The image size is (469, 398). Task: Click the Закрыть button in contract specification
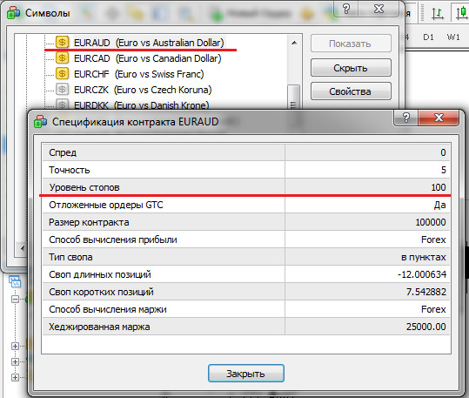246,374
